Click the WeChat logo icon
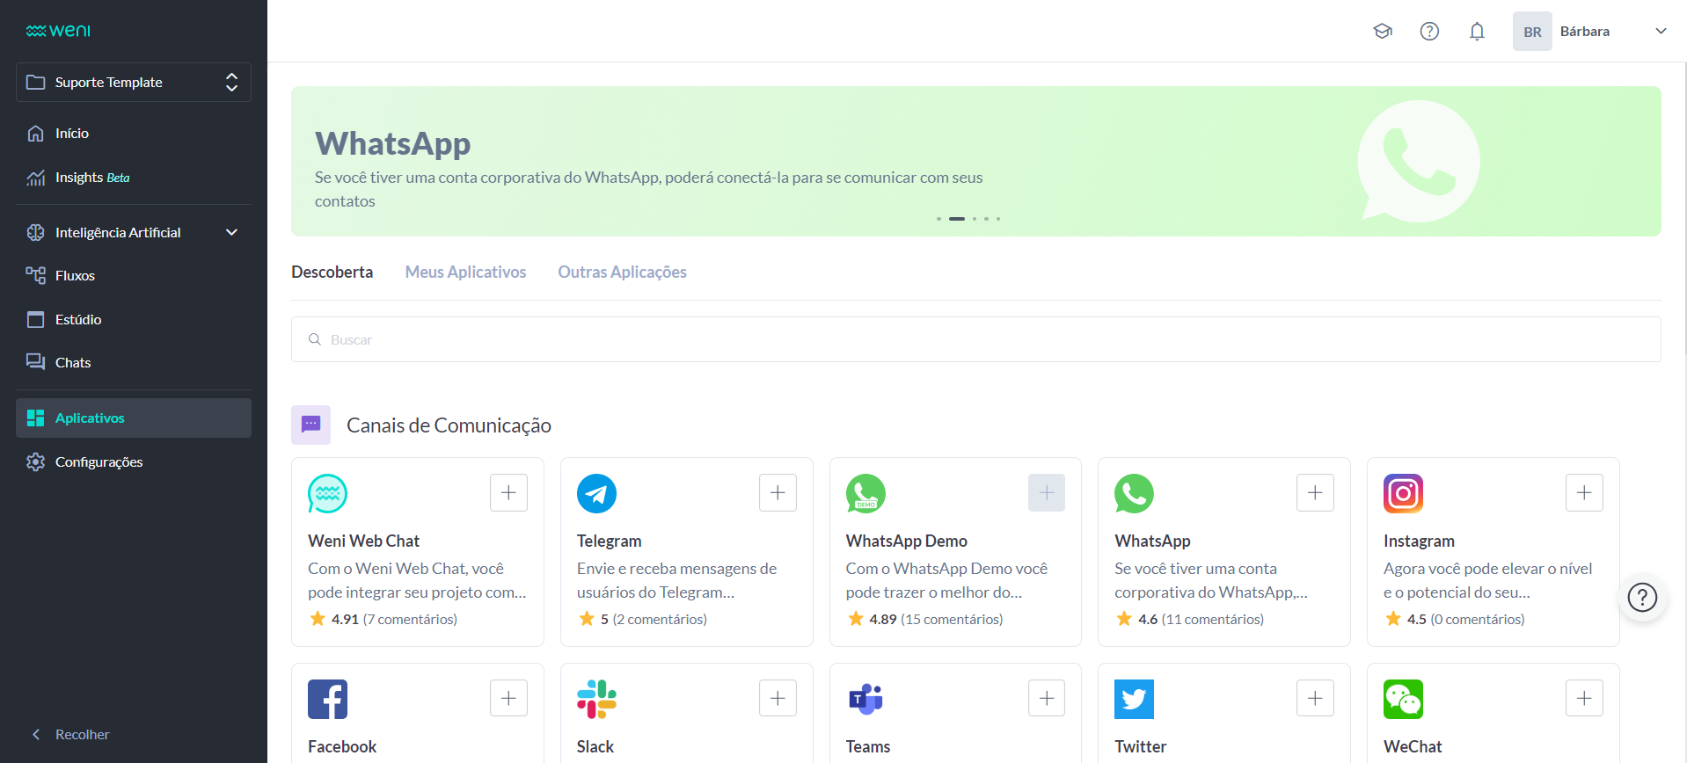The image size is (1687, 763). (x=1403, y=699)
